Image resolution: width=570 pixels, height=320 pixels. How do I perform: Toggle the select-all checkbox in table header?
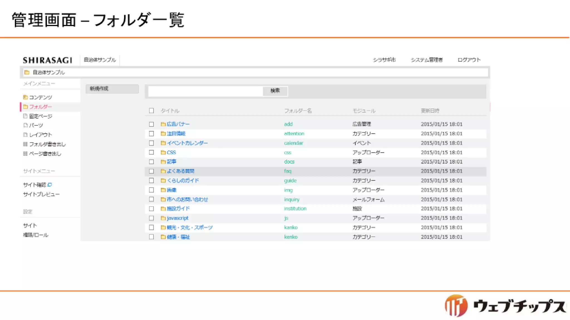pyautogui.click(x=151, y=111)
